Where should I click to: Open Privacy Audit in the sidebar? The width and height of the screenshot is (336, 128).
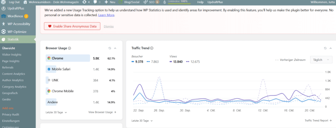pyautogui.click(x=10, y=115)
